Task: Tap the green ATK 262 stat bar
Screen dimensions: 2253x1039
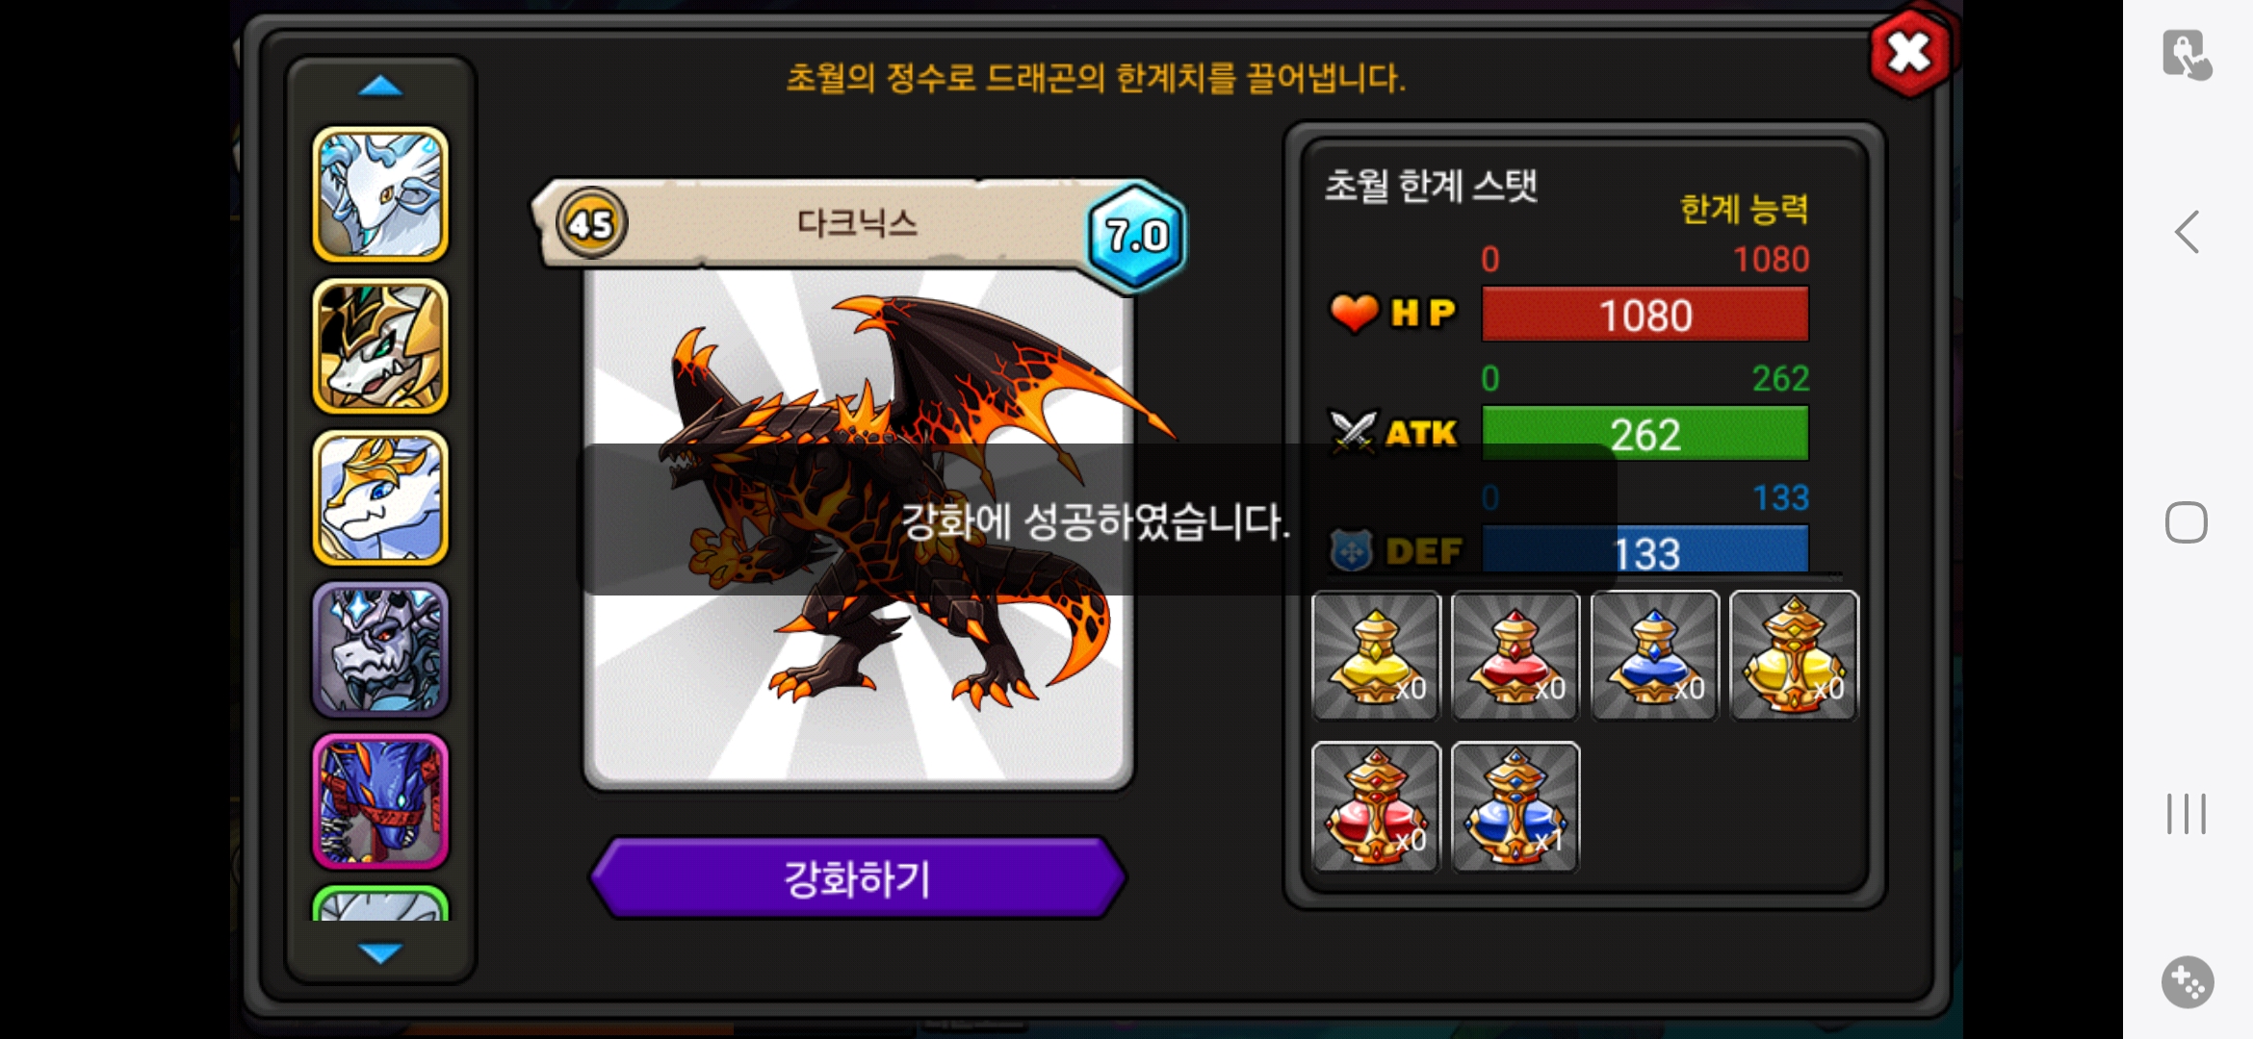Action: coord(1644,433)
